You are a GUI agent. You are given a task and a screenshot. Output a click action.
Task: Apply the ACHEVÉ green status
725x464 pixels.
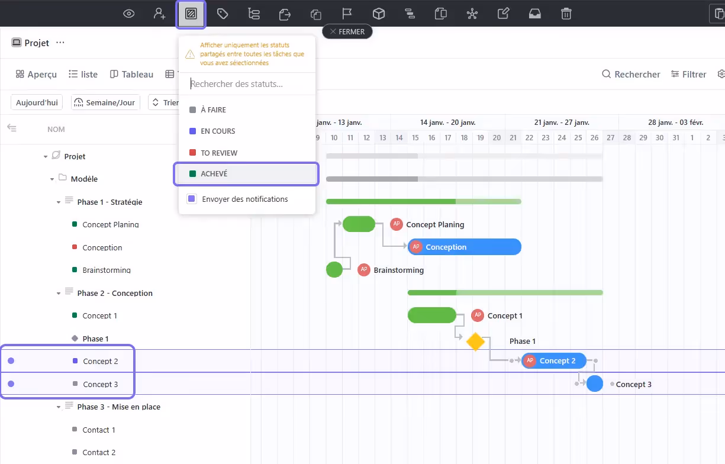click(213, 173)
